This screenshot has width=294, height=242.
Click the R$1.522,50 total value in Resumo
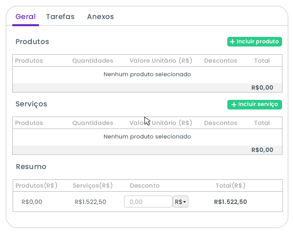pyautogui.click(x=230, y=202)
